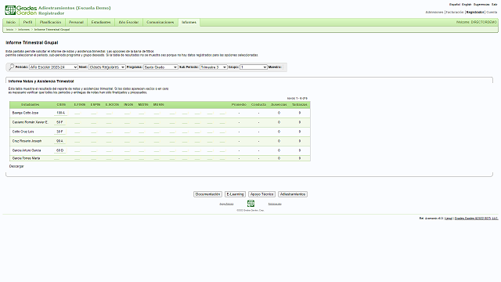
Task: Switch language to Español
Action: coord(455,5)
